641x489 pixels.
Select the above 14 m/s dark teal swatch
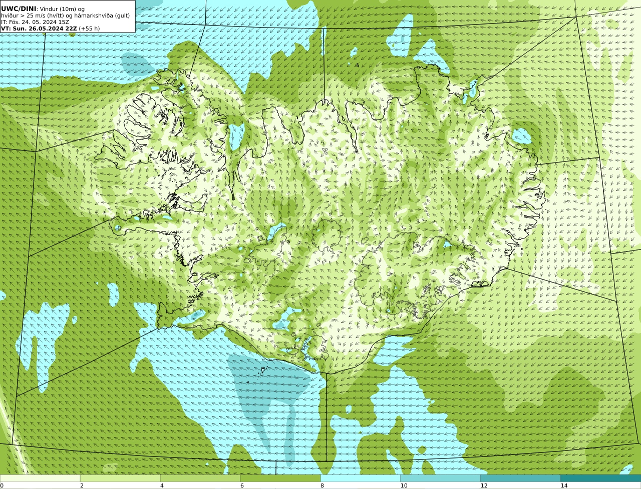[x=601, y=478]
